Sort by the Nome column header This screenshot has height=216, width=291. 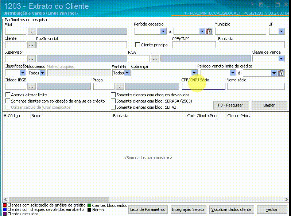pos(36,116)
